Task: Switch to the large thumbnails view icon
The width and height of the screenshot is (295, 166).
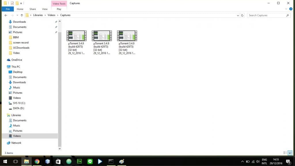Action: (x=290, y=153)
